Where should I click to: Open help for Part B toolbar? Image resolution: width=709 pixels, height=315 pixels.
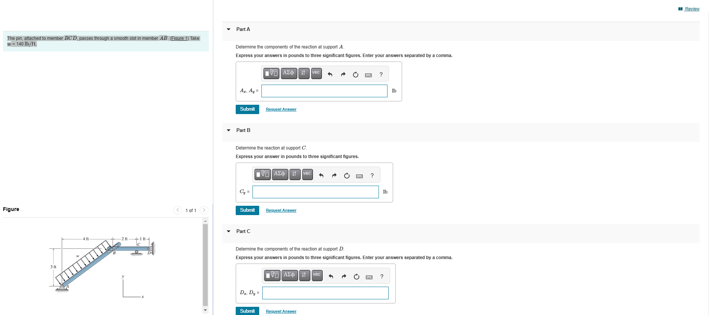coord(372,176)
